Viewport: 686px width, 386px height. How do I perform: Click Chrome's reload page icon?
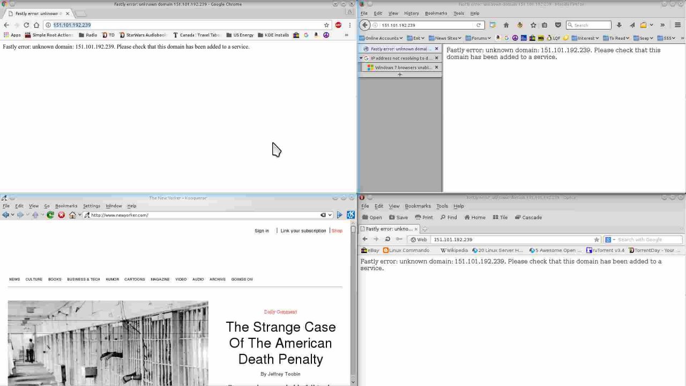point(26,25)
